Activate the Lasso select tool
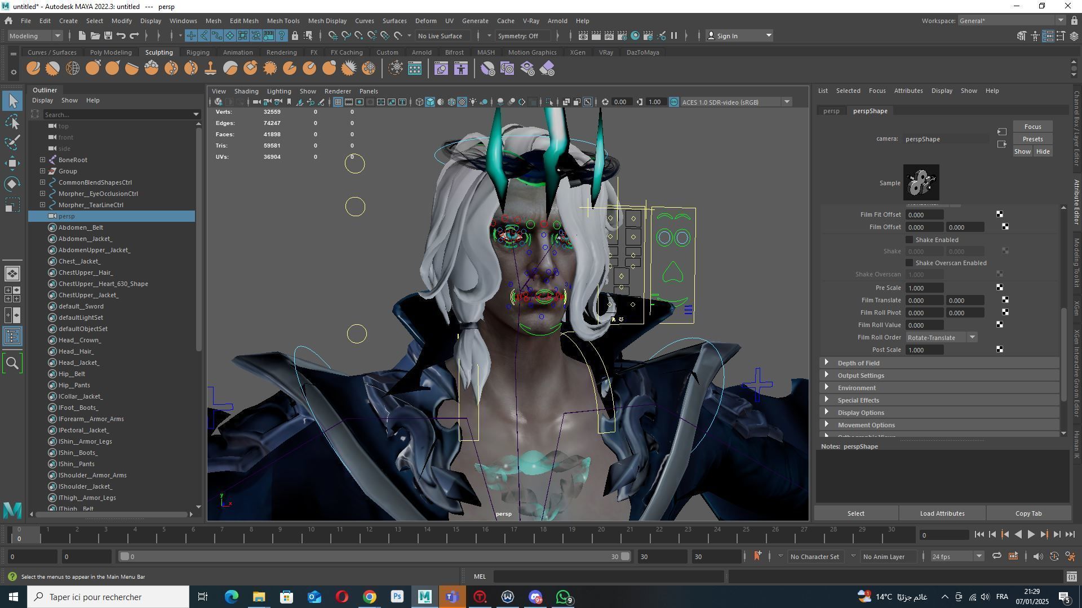The height and width of the screenshot is (608, 1082). 12,122
